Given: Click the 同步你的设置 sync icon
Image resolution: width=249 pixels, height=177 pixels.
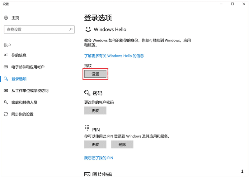Looking at the screenshot, I should tap(6, 114).
